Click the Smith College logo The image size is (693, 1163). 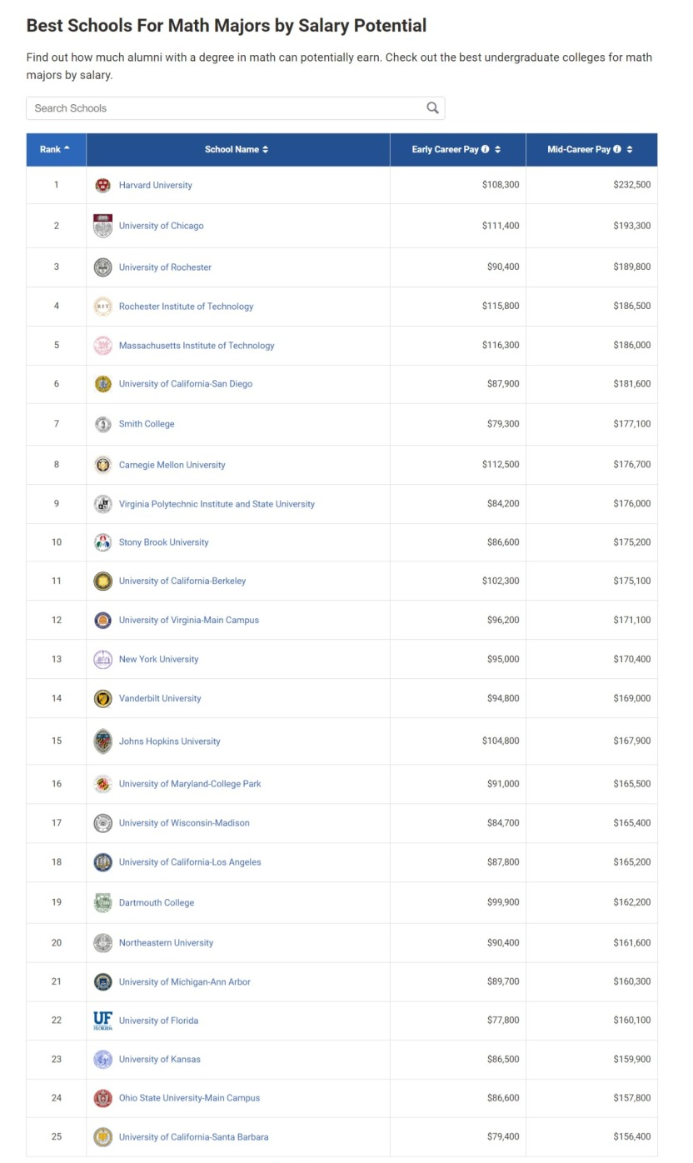point(102,424)
